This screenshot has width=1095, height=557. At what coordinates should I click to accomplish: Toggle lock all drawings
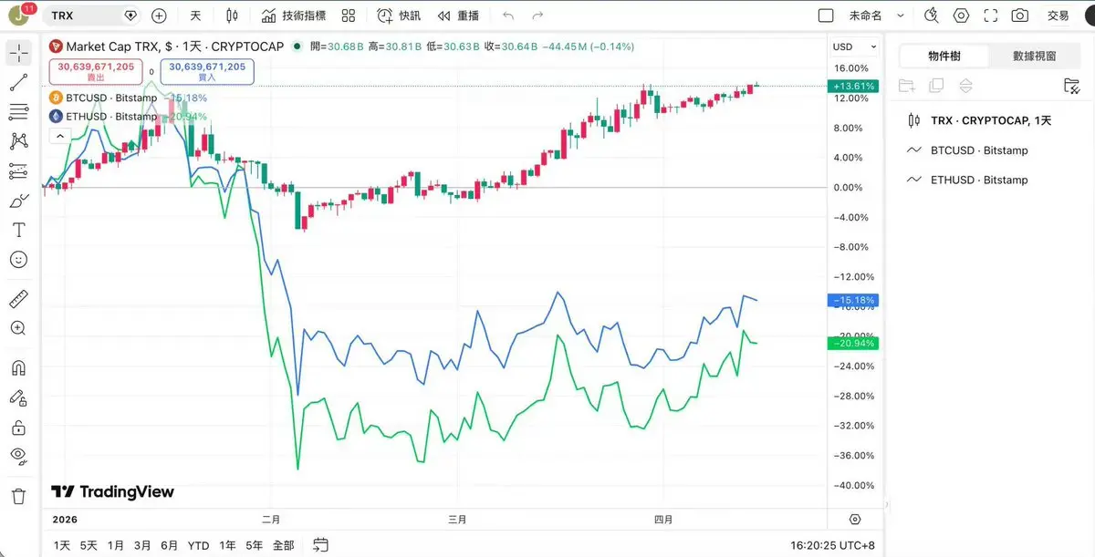(18, 427)
